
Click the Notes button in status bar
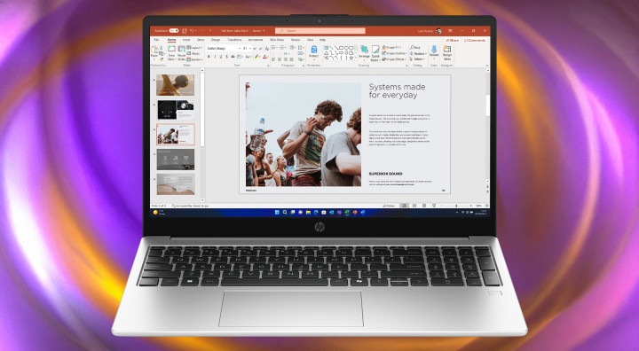tap(389, 206)
